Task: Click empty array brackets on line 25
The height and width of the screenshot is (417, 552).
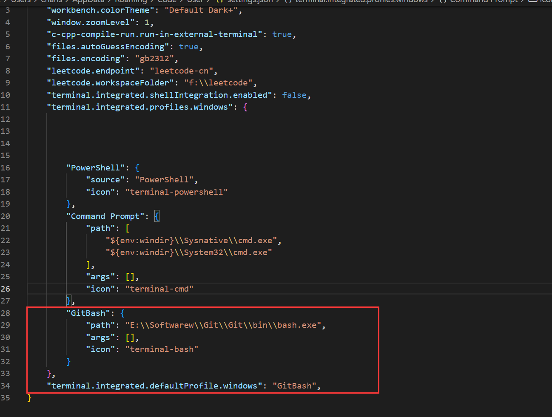Action: pos(130,277)
